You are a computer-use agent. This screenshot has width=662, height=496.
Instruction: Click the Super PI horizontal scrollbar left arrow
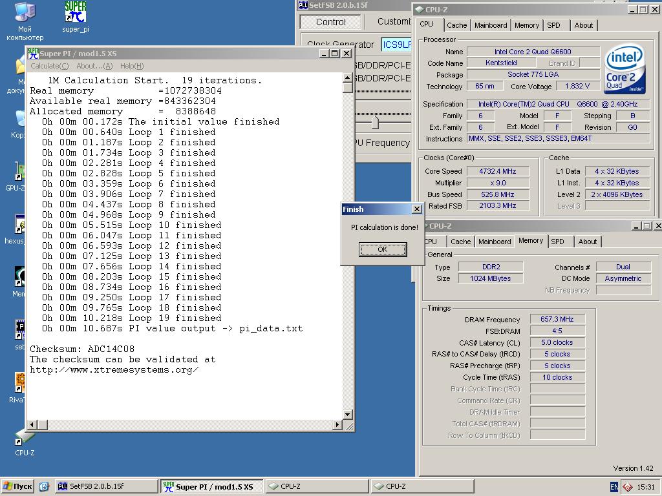pos(32,424)
